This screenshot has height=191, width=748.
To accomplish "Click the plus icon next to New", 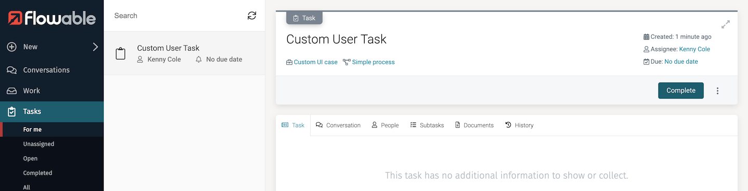I will click(x=12, y=47).
